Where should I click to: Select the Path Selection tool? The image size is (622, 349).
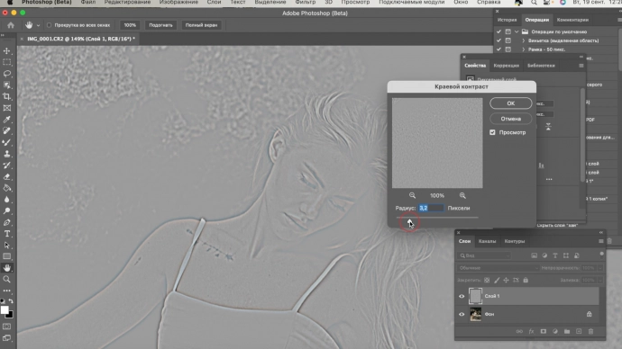tap(6, 246)
